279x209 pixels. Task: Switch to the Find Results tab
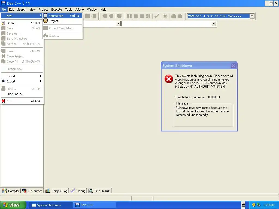[100, 191]
